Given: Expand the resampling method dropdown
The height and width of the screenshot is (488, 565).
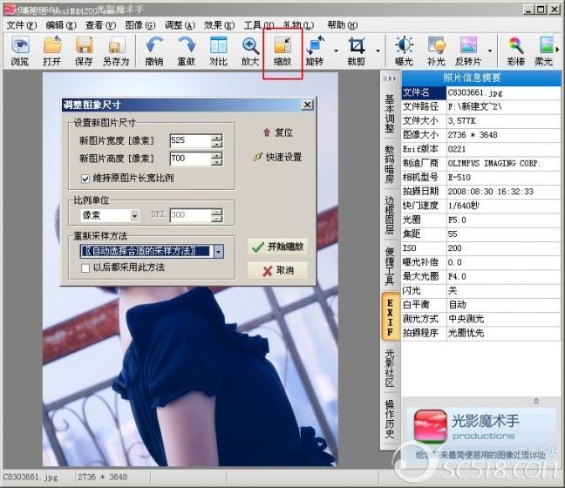Looking at the screenshot, I should (x=218, y=251).
